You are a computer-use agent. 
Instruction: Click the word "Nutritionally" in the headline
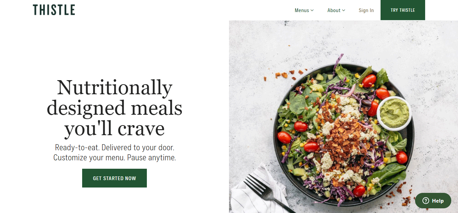pos(114,87)
